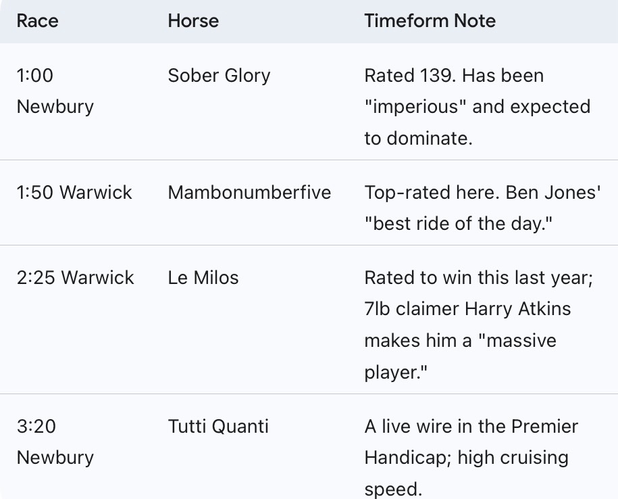Click the horse name Le Milos
This screenshot has width=618, height=499.
203,277
